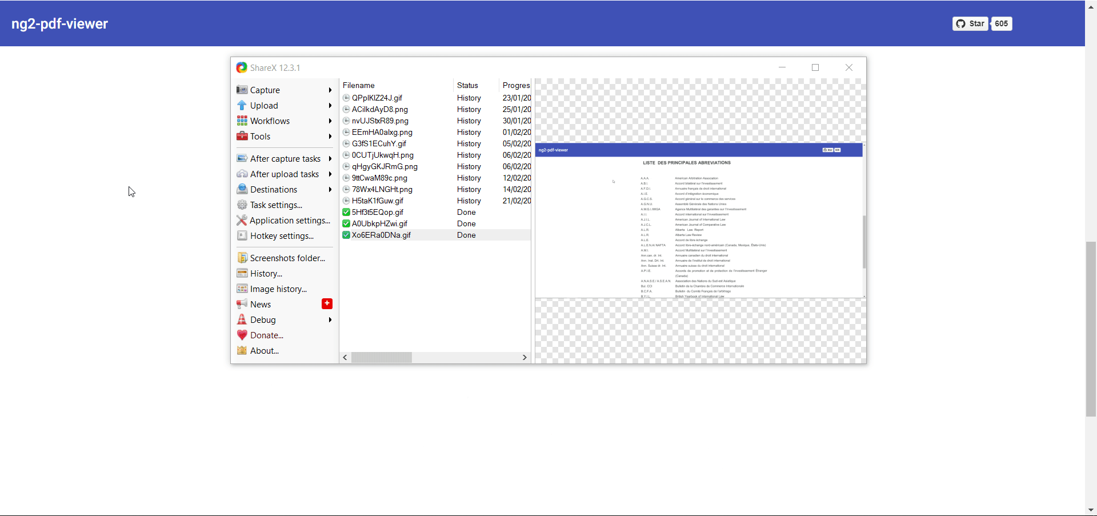Click the GitHub Star button

(970, 23)
